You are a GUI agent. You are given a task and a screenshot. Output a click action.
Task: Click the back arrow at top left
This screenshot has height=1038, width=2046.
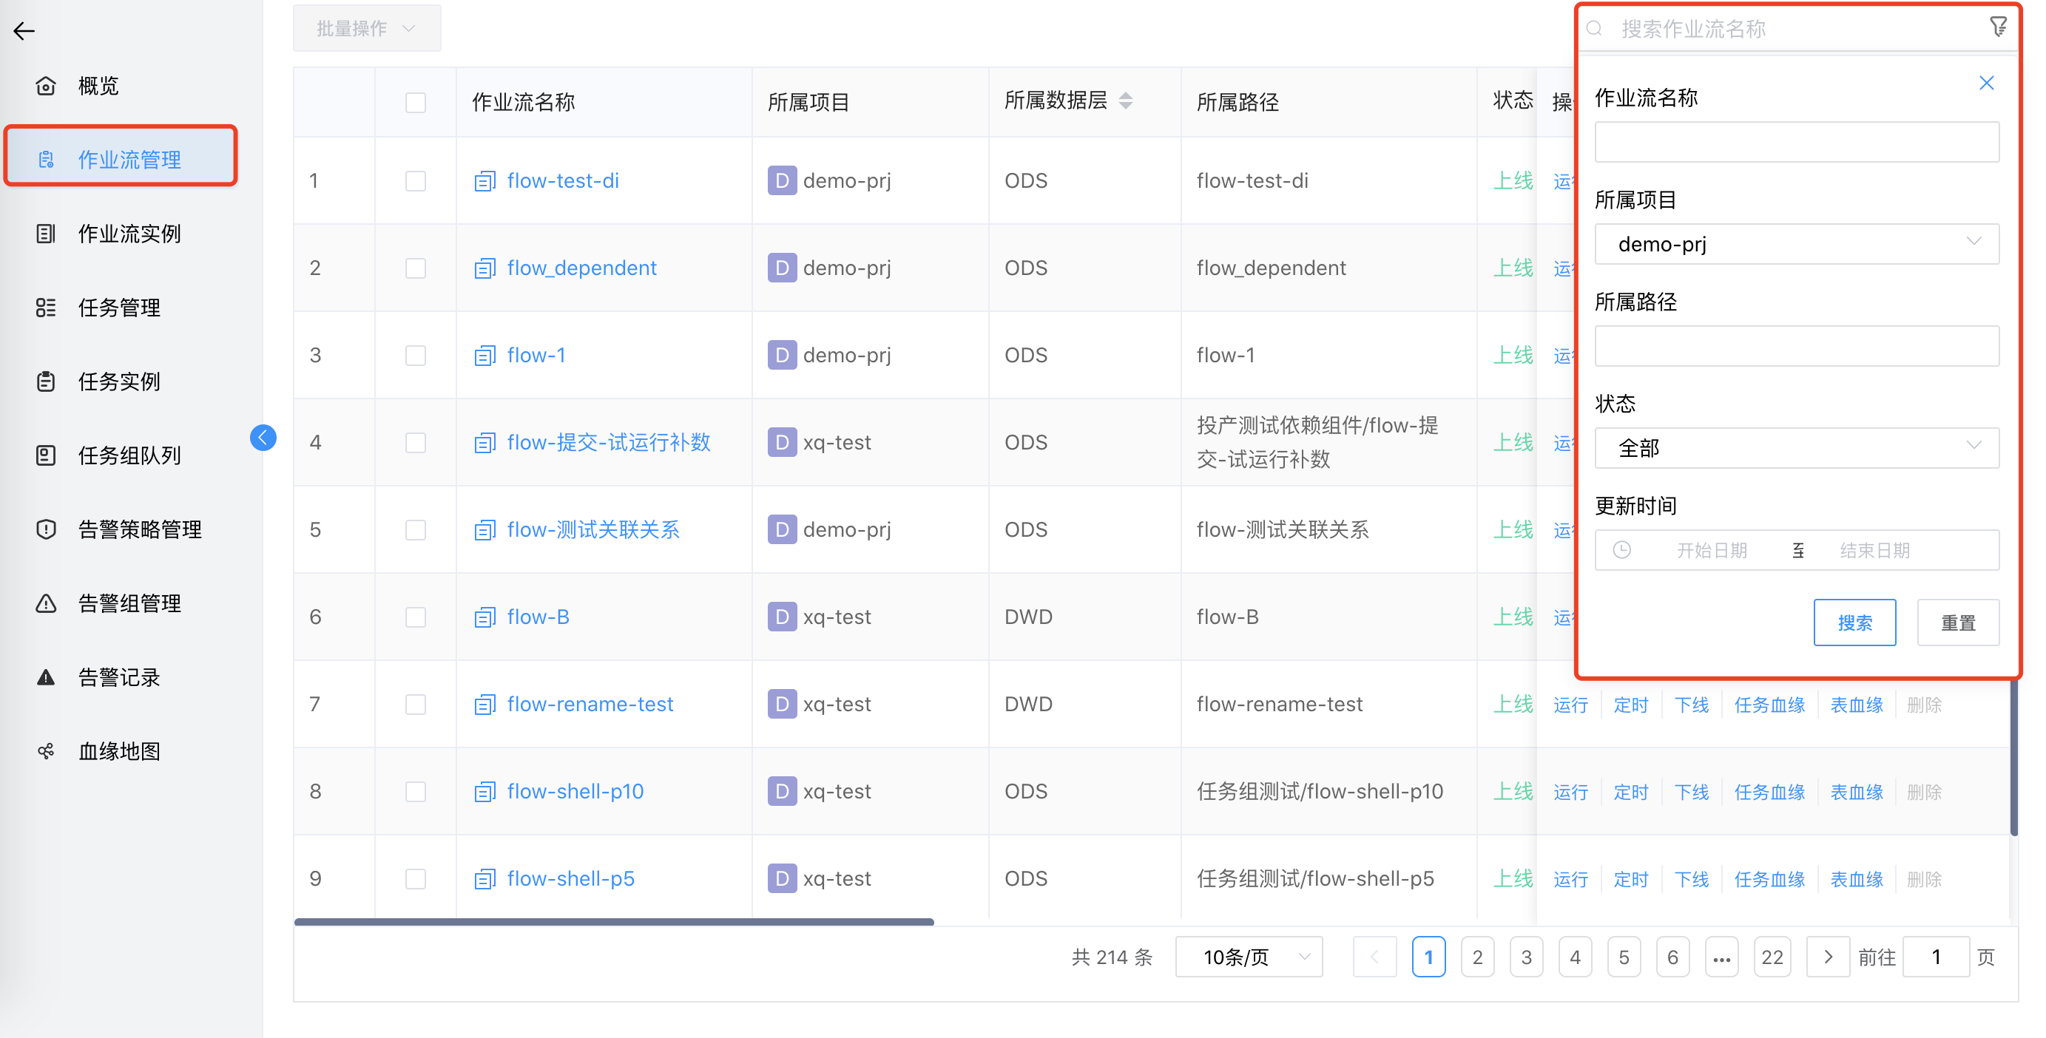click(24, 30)
